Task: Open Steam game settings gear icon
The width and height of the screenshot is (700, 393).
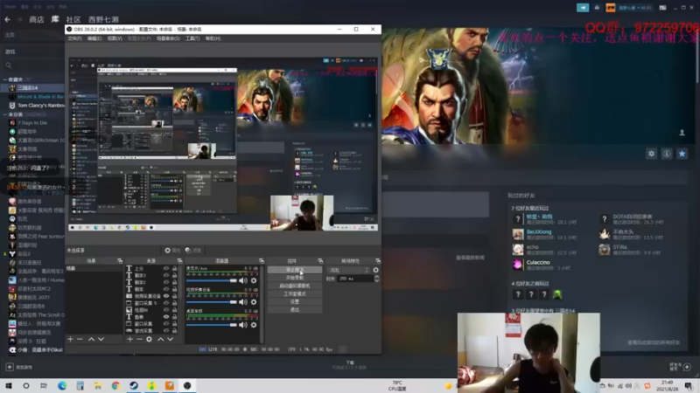Action: (x=651, y=154)
